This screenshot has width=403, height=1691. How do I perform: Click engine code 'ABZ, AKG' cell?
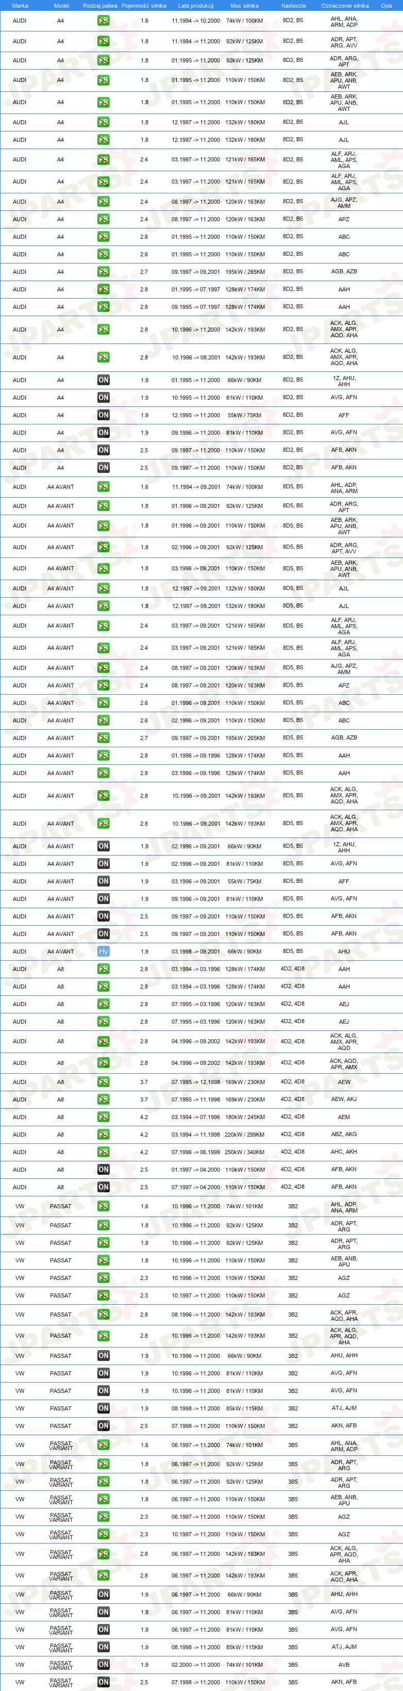344,1135
